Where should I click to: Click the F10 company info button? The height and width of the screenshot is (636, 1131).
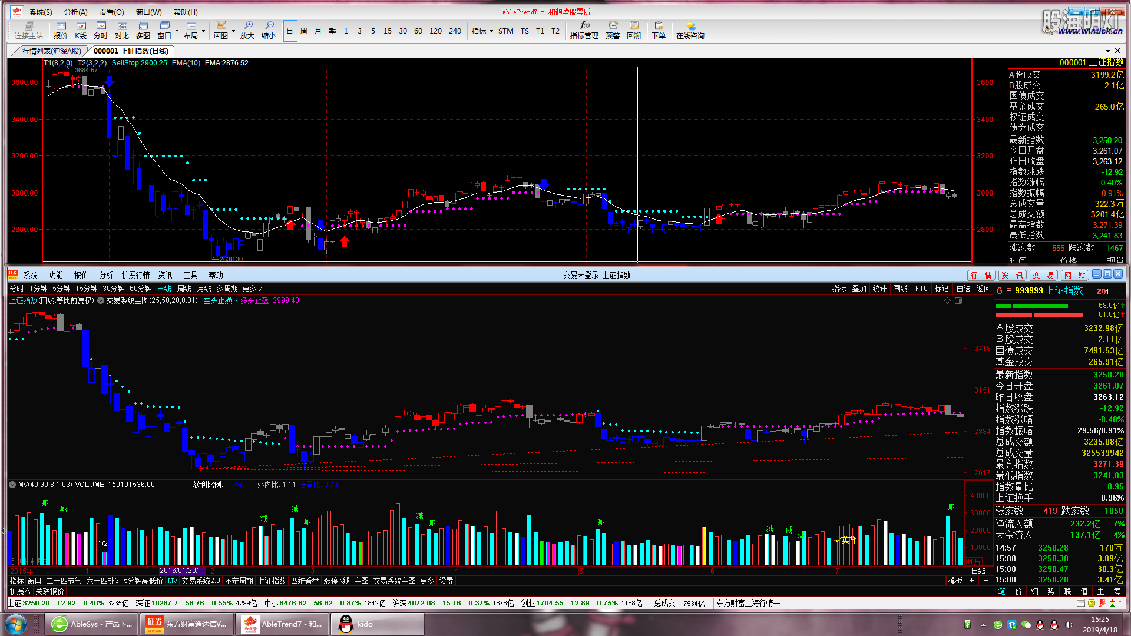(x=921, y=289)
